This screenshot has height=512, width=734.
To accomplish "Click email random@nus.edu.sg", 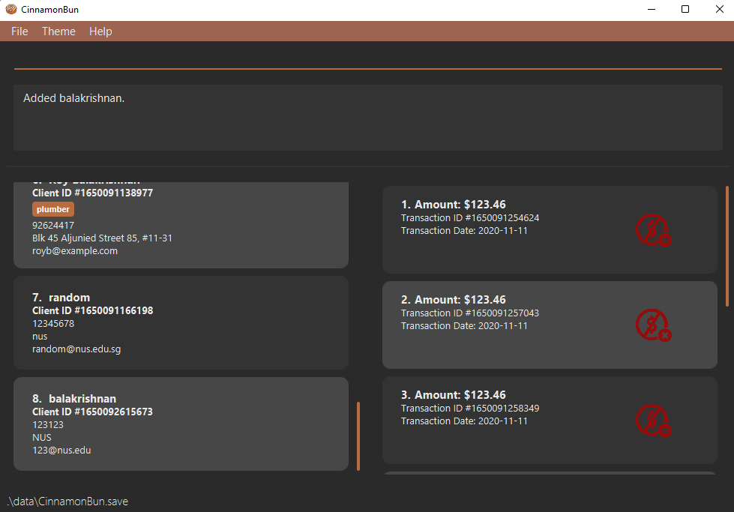I will point(76,349).
